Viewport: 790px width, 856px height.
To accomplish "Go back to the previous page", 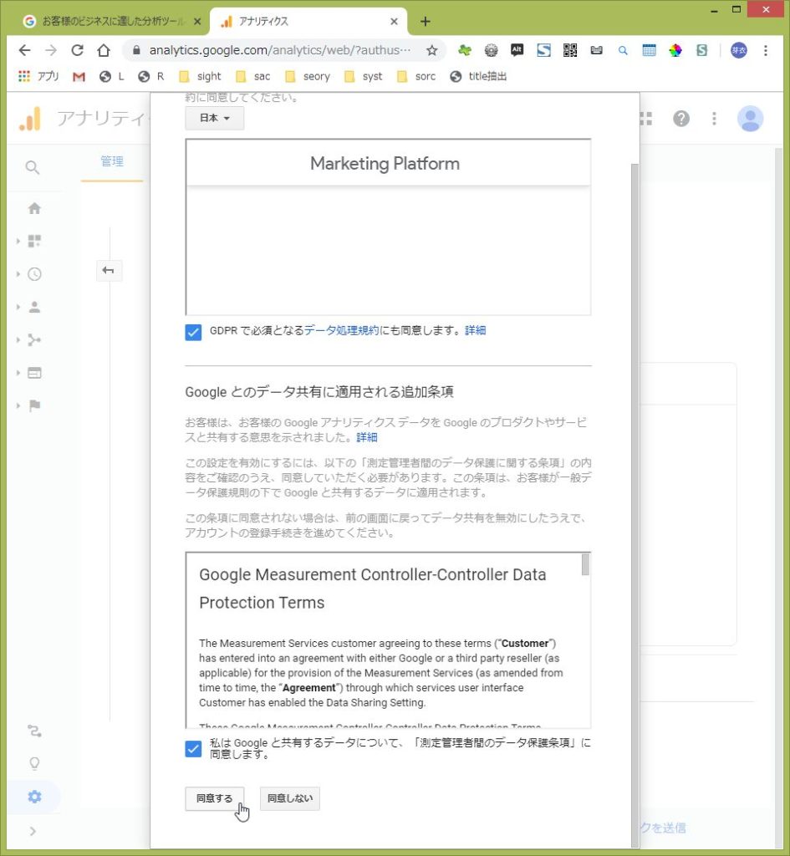I will tap(24, 51).
